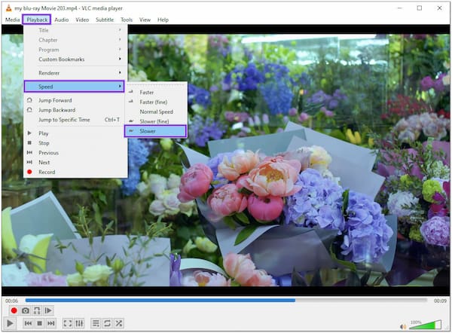
Task: Stop playback with the square button in the toolbar
Action: click(39, 323)
